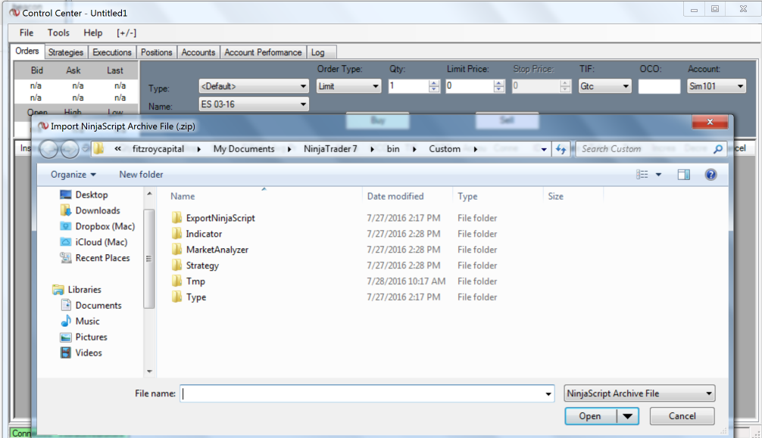The width and height of the screenshot is (762, 438).
Task: Open Documents library
Action: point(91,306)
